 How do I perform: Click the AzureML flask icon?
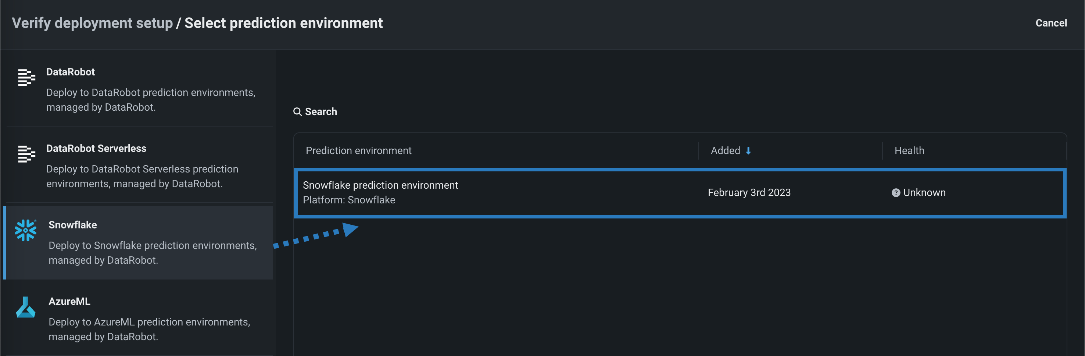26,307
